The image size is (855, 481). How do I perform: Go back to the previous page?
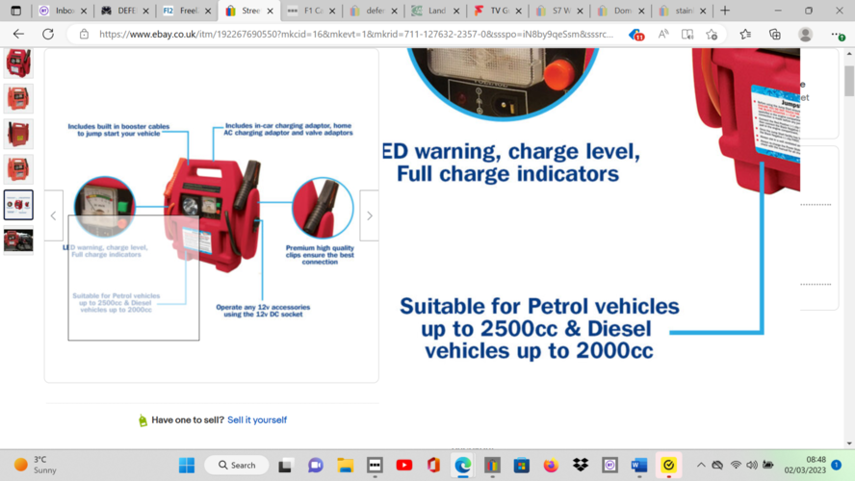tap(18, 35)
